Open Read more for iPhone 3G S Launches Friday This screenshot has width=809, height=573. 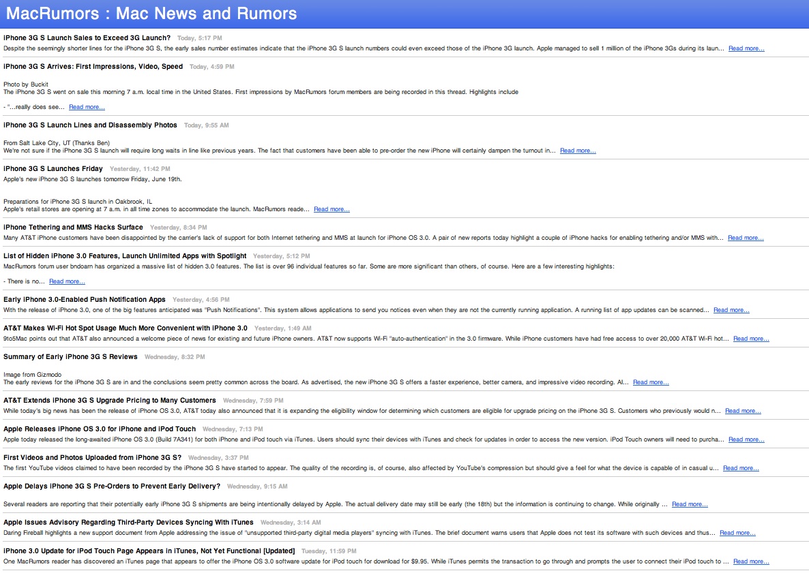coord(332,210)
